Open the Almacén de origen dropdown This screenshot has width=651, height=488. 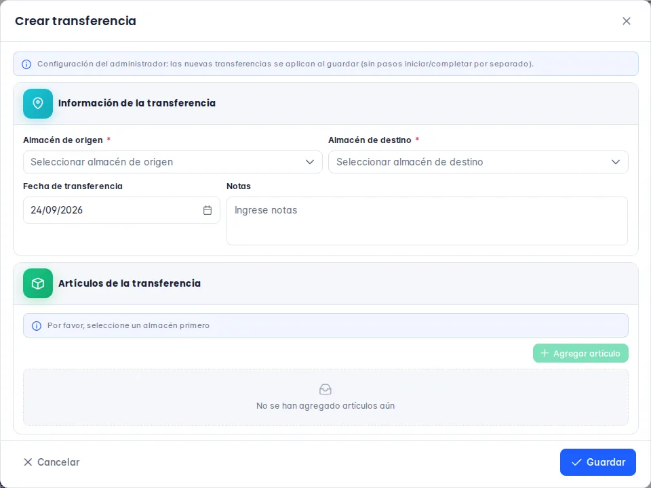(x=173, y=162)
